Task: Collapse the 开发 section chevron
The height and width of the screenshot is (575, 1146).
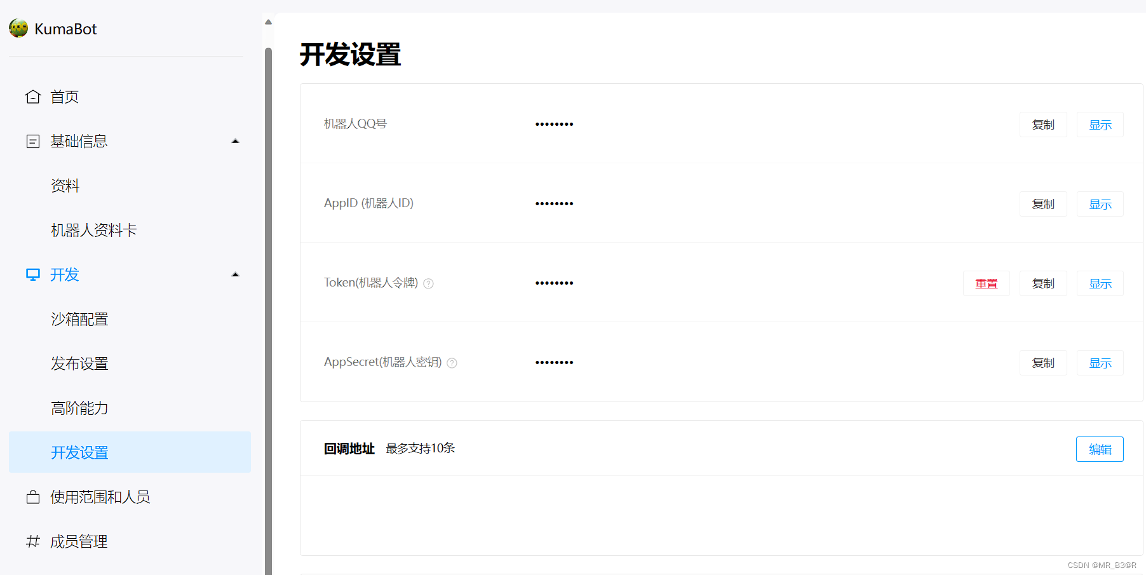Action: [x=235, y=274]
